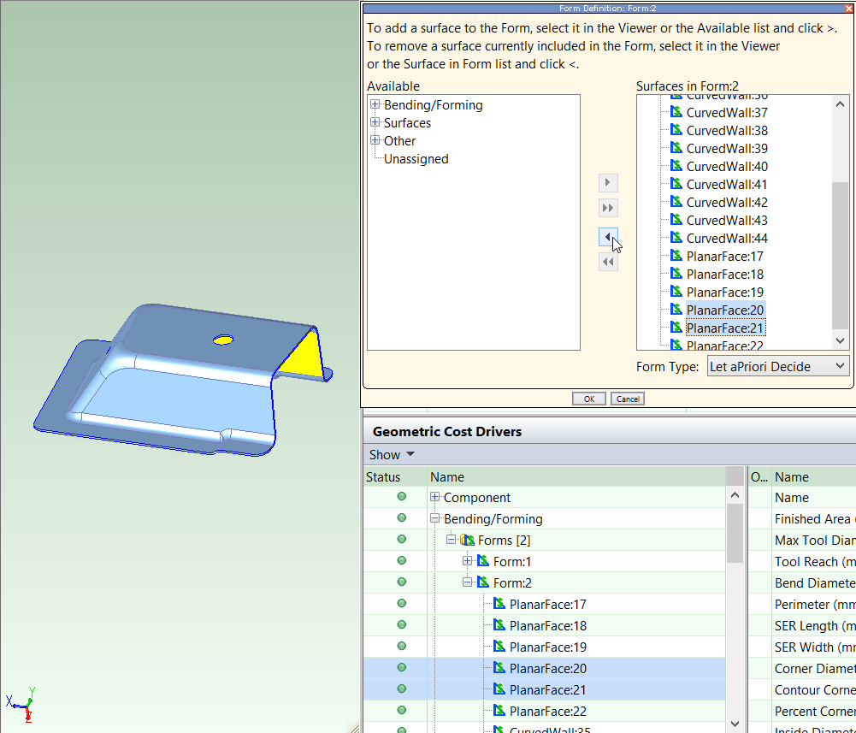Click the remove-all double left arrow button

point(608,263)
